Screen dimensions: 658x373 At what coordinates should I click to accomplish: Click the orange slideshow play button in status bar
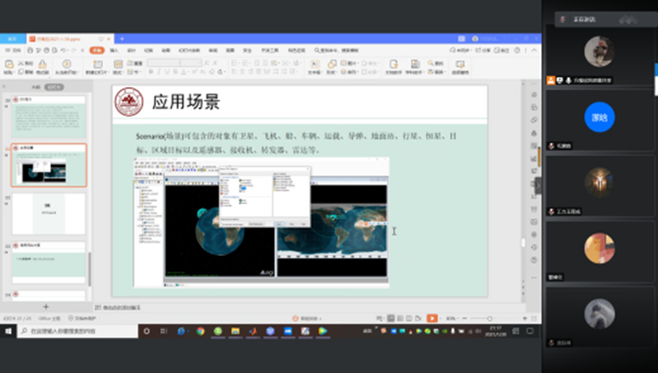pyautogui.click(x=432, y=318)
